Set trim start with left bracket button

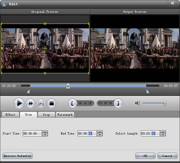click(x=72, y=103)
